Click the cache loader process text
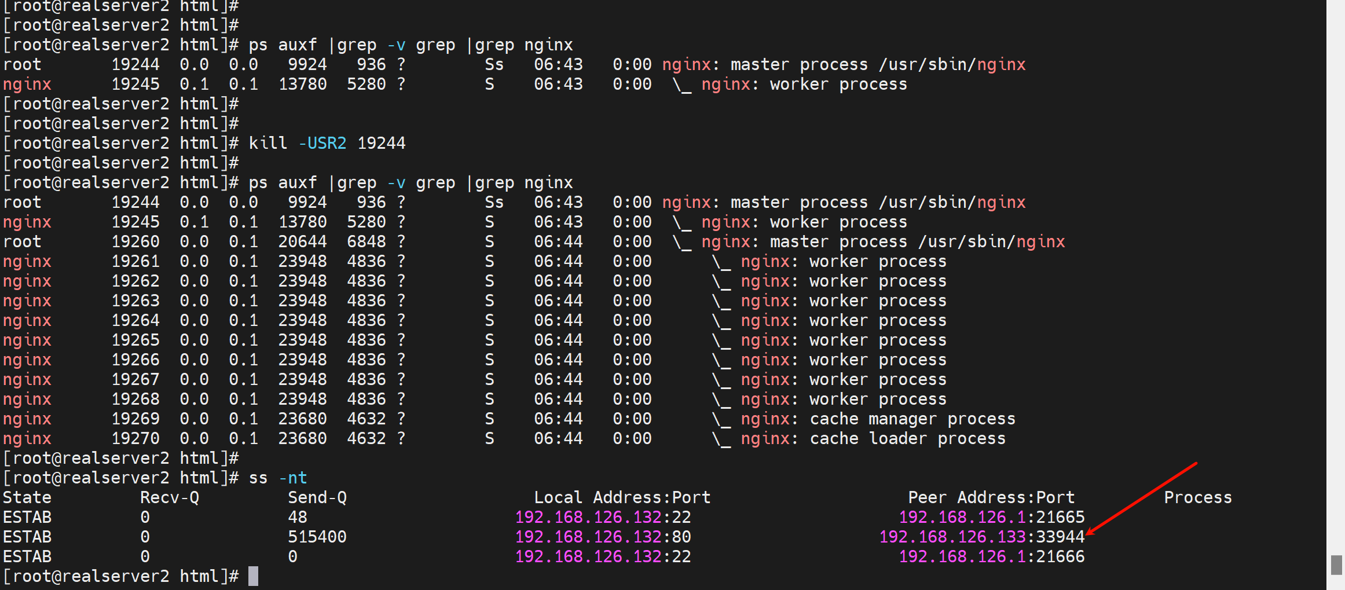Viewport: 1345px width, 590px height. pyautogui.click(x=907, y=438)
